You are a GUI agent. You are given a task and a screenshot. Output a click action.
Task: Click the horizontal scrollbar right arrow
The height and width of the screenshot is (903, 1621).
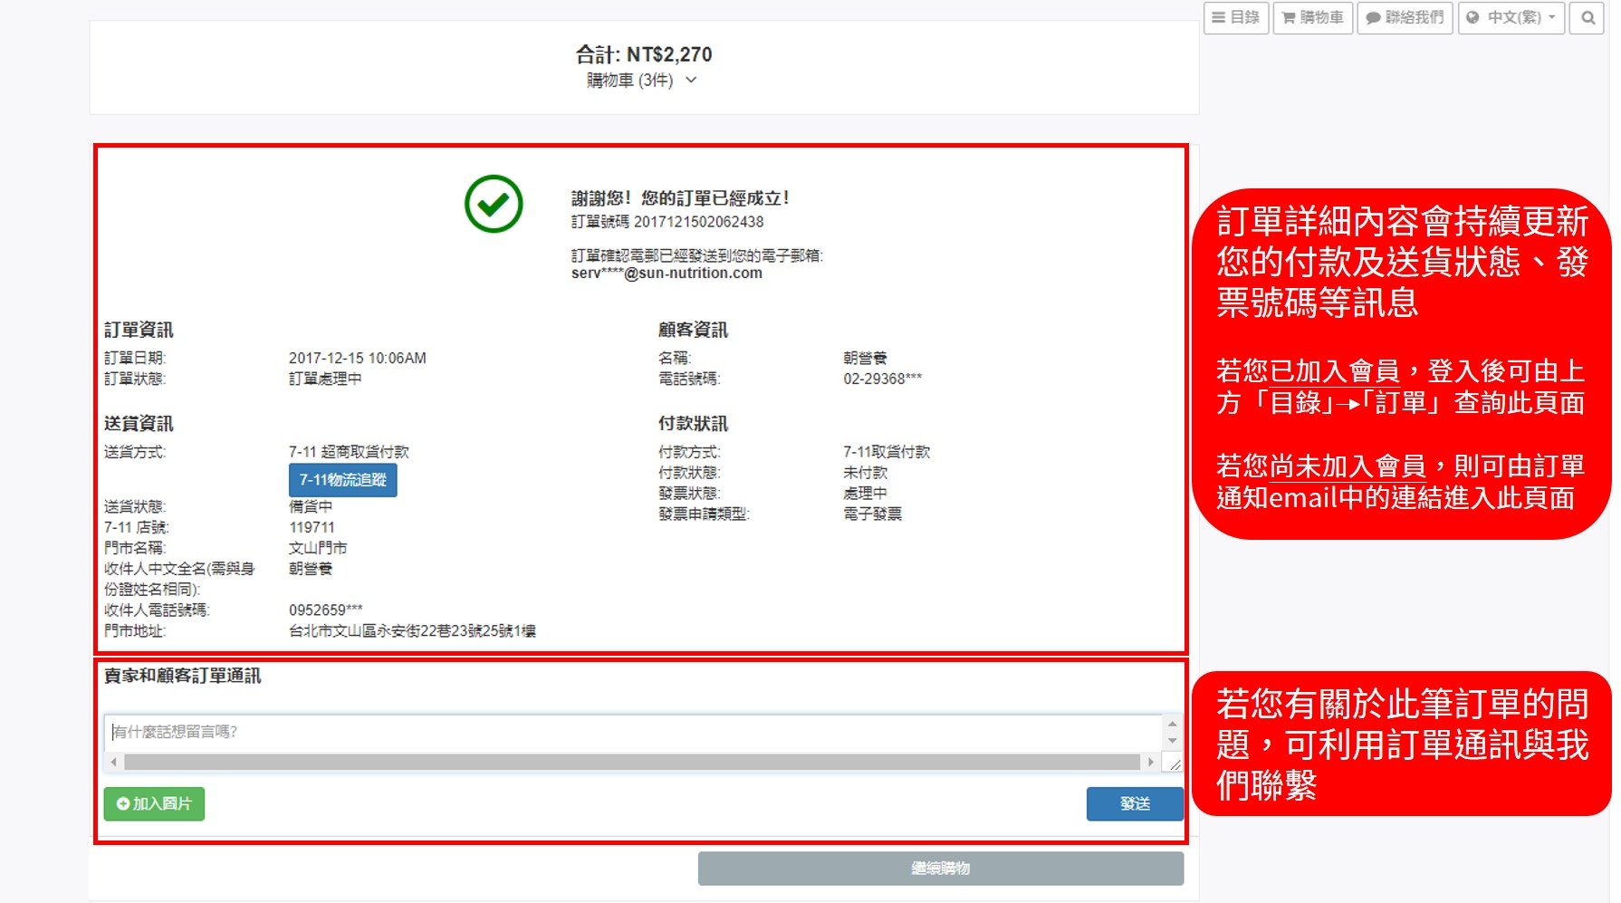pos(1151,763)
